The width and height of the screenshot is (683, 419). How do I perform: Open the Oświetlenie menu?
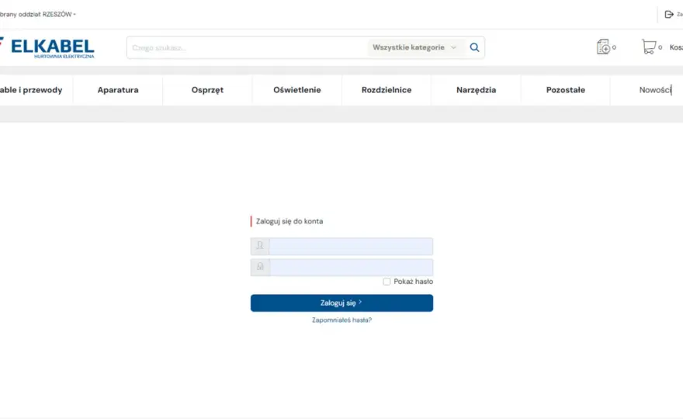[x=297, y=90]
